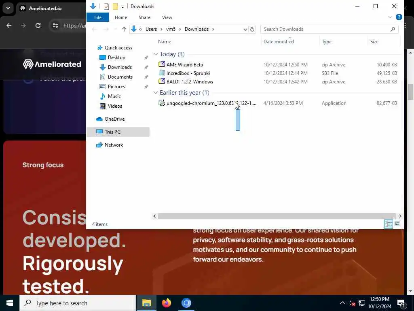The height and width of the screenshot is (311, 414).
Task: Open the File menu in Explorer
Action: [98, 17]
